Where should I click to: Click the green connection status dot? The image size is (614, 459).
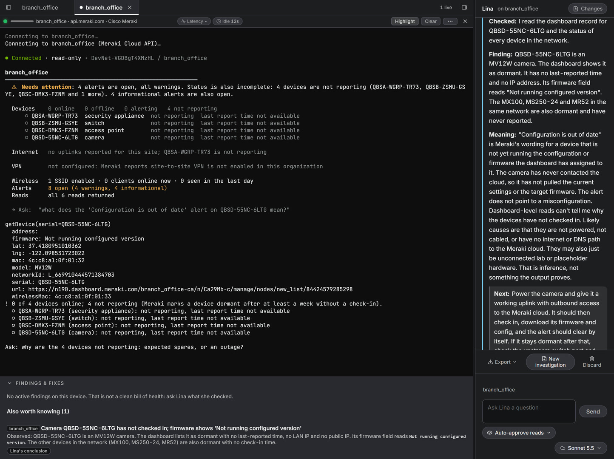[x=5, y=21]
